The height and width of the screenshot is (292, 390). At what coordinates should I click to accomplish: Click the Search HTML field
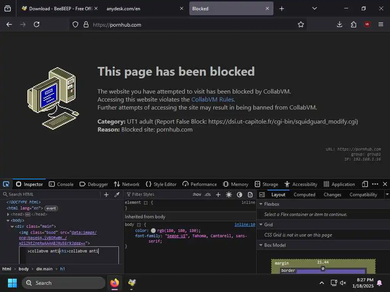pos(51,194)
